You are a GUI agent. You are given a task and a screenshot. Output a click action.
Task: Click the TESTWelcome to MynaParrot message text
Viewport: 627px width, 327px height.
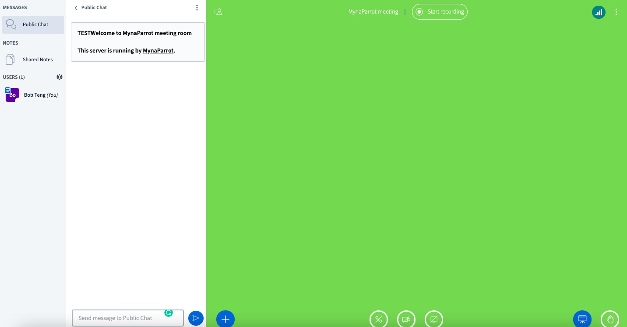click(134, 33)
